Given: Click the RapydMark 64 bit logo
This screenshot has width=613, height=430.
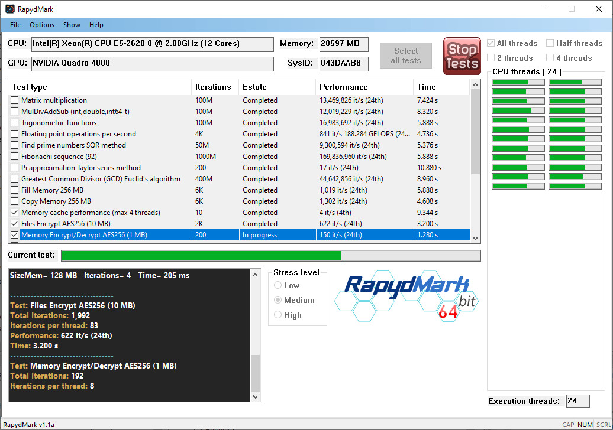Looking at the screenshot, I should 406,296.
